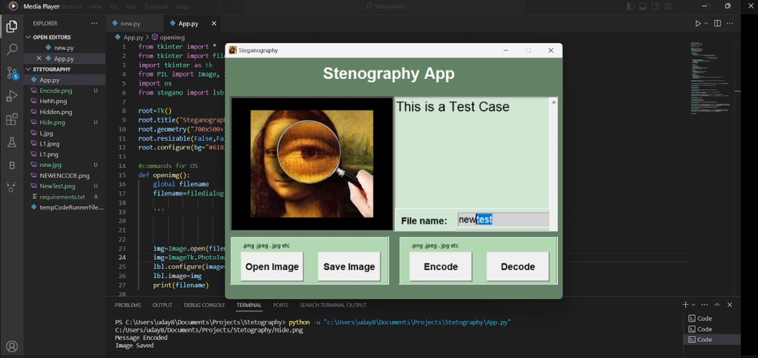This screenshot has height=358, width=758.
Task: Open the Extensions view
Action: click(x=12, y=120)
